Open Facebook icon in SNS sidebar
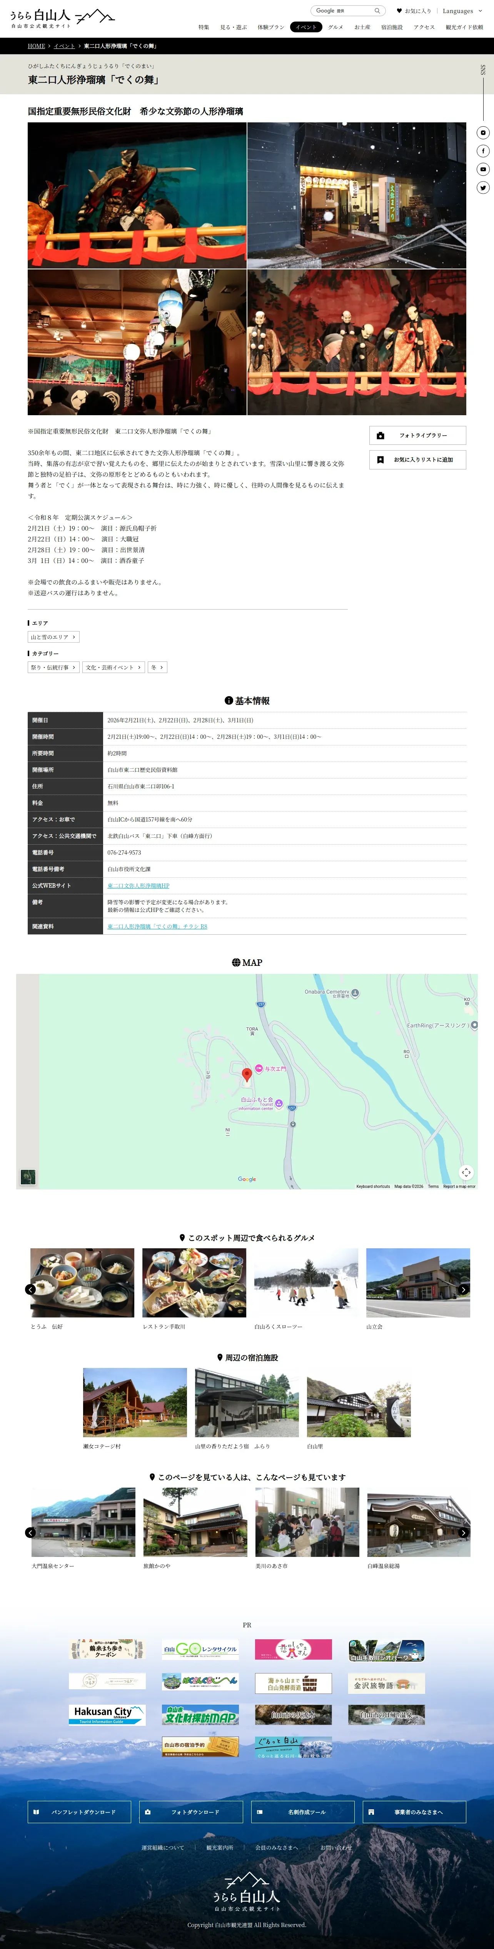 click(x=483, y=150)
